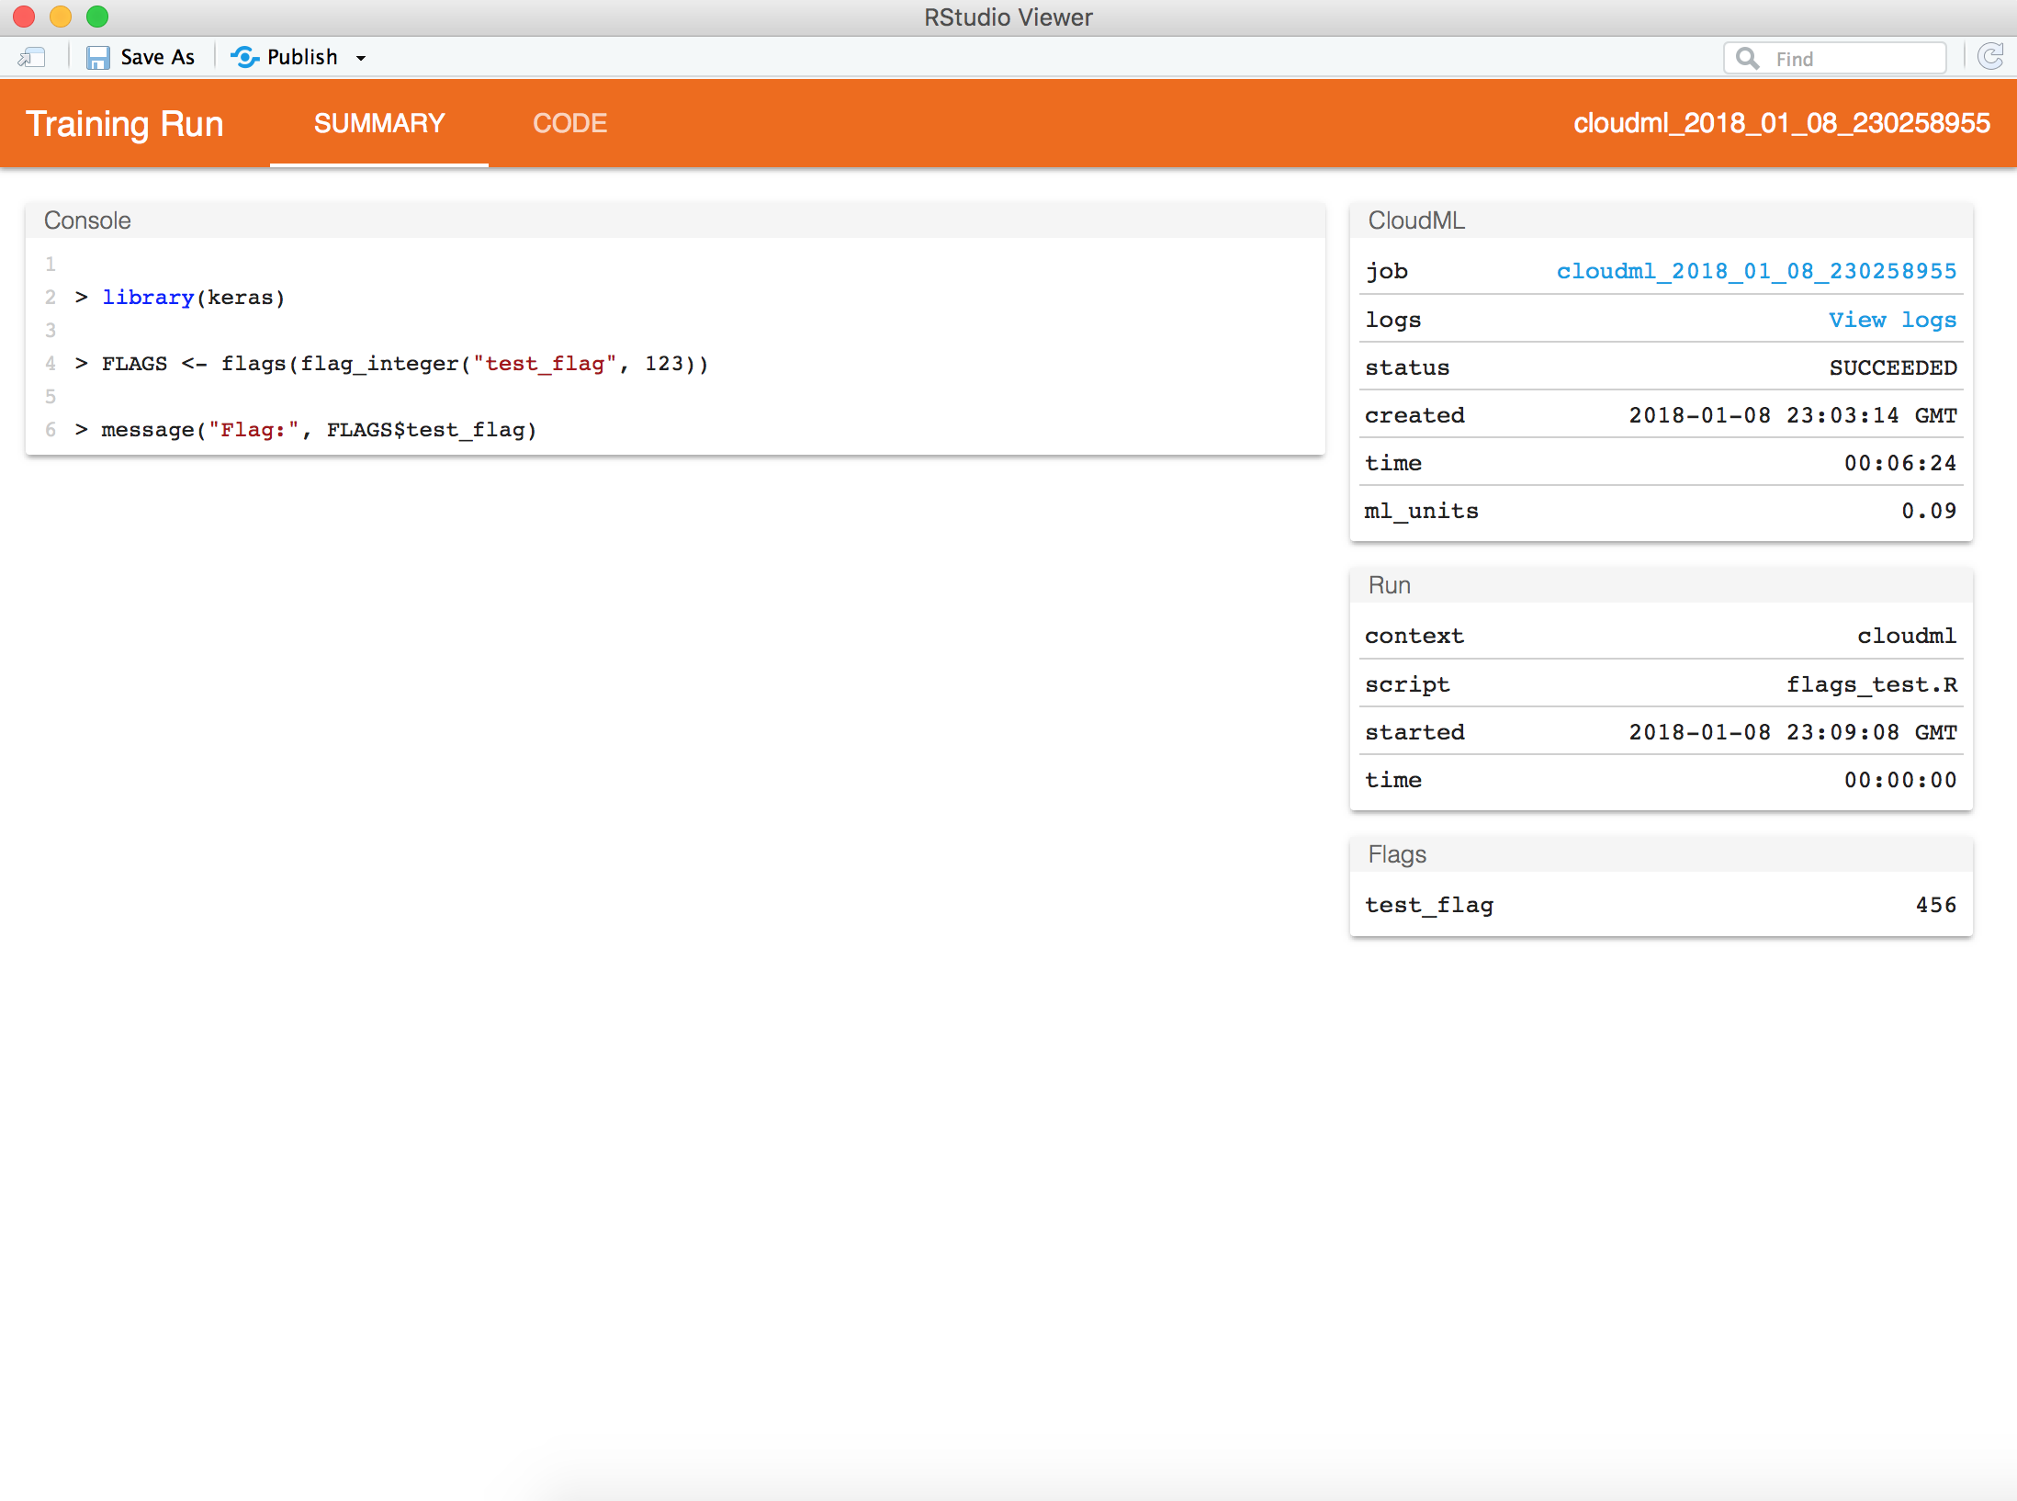
Task: Expand the Run panel section
Action: coord(1389,584)
